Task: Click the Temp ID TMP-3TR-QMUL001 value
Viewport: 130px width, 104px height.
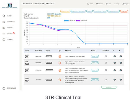Action: pyautogui.click(x=54, y=16)
